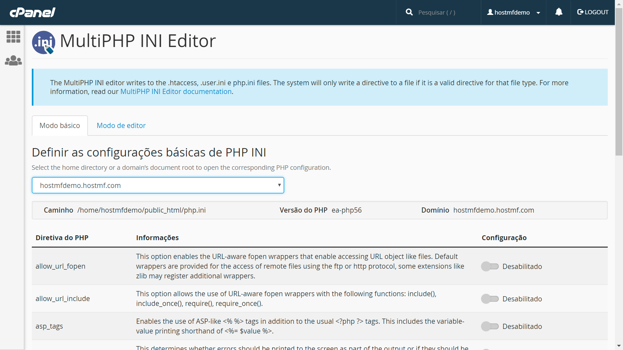Open the hostmfdemo.hostmf.com location dropdown
623x350 pixels.
pos(158,185)
